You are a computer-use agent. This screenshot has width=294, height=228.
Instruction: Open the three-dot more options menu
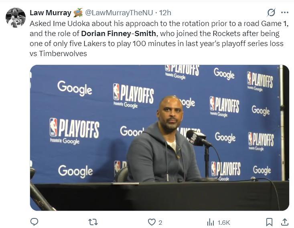284,12
